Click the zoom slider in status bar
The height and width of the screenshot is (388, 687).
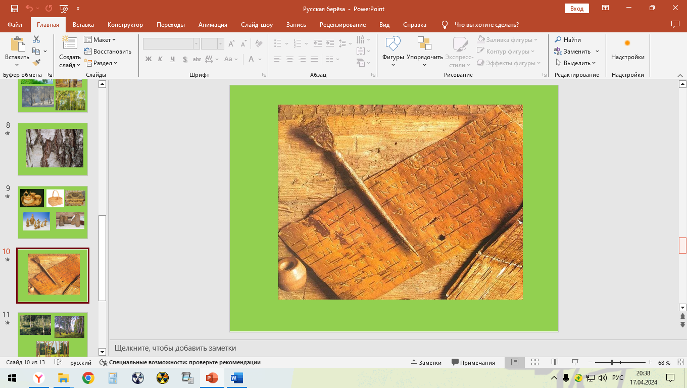point(612,362)
